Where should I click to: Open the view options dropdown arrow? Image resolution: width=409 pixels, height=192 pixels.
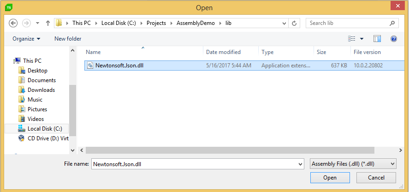362,39
